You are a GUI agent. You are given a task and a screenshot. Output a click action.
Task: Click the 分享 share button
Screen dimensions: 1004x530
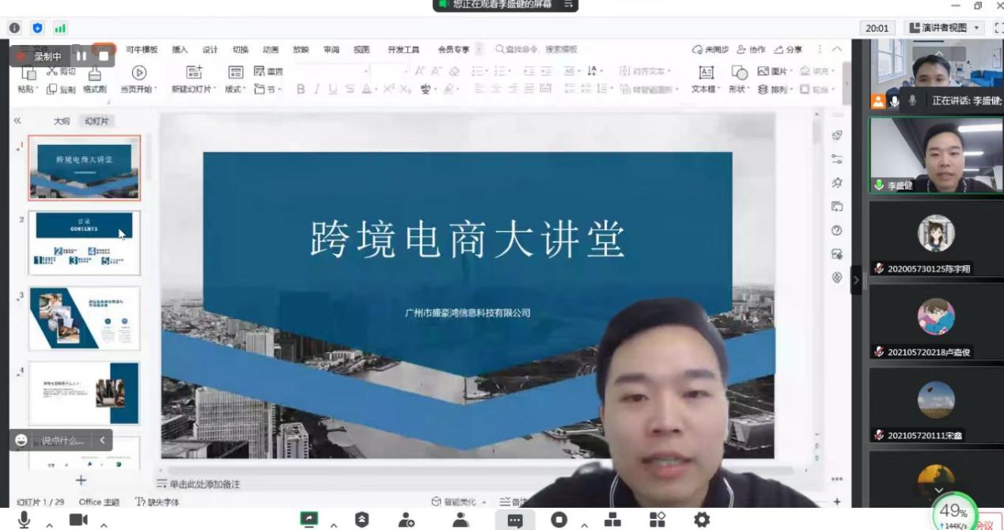pos(788,50)
